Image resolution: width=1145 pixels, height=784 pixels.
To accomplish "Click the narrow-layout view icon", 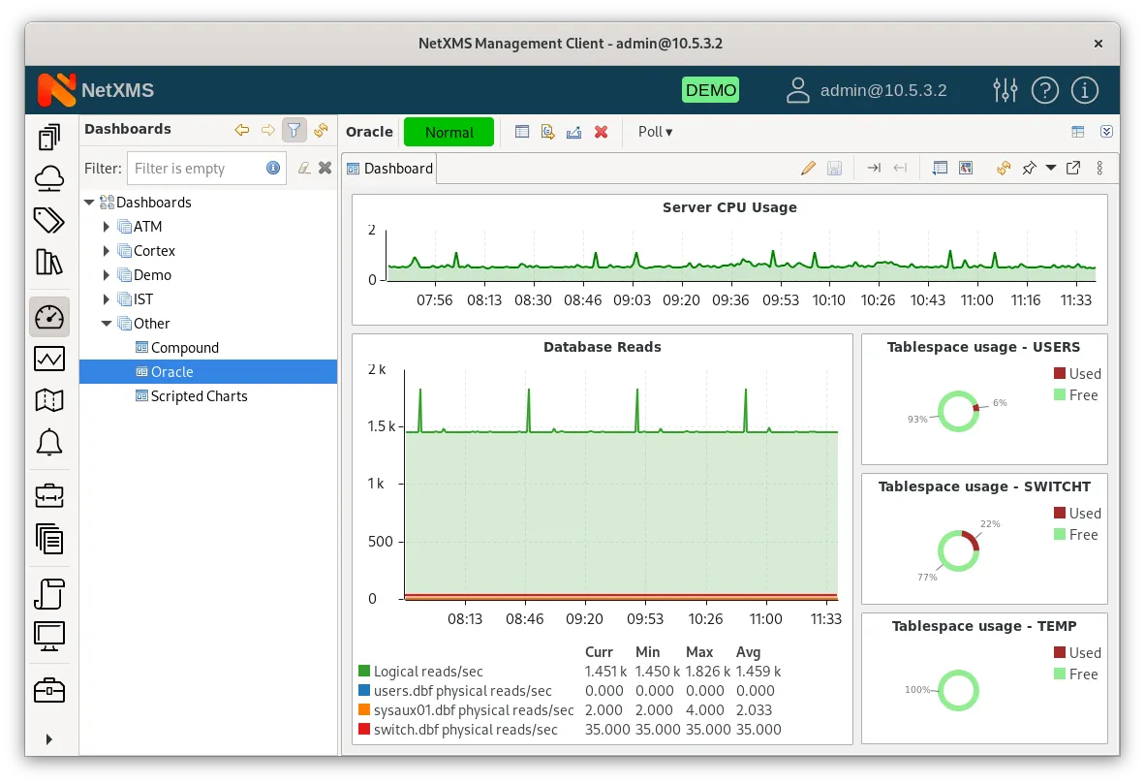I will pos(940,168).
